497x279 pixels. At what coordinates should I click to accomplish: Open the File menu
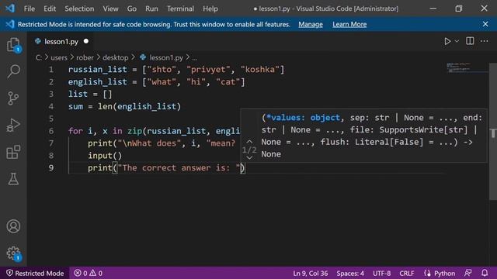(x=30, y=9)
